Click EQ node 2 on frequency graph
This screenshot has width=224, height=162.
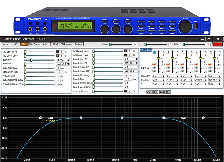81,118
